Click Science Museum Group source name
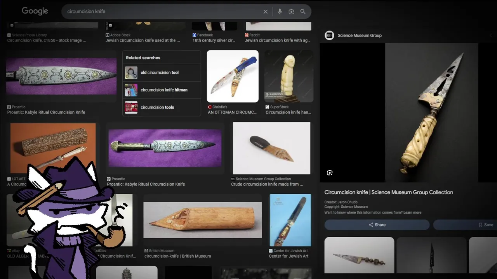The image size is (497, 279). (360, 35)
